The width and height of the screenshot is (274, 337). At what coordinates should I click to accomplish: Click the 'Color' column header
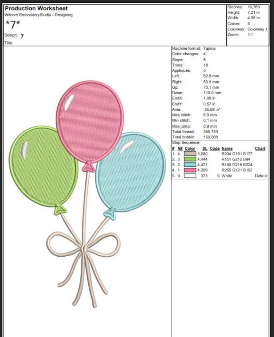(190, 149)
